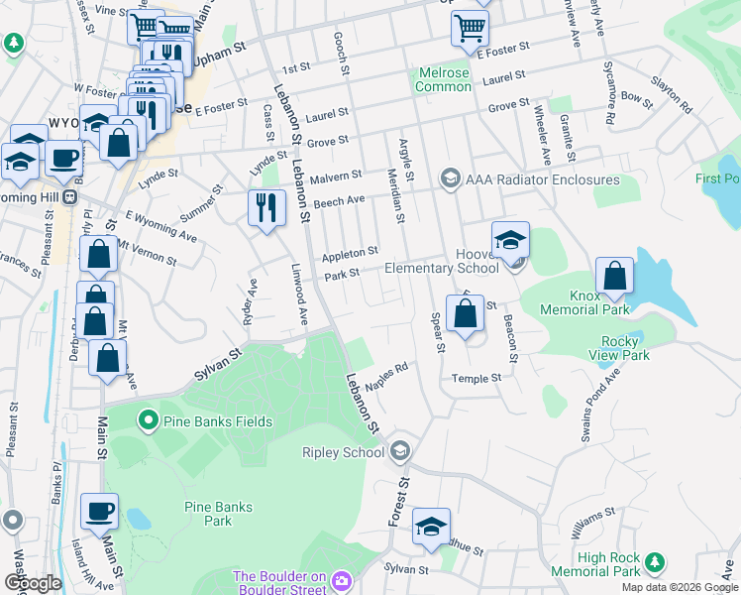
Task: Select the coffee cup marker near Wyoming Hill
Action: tap(63, 159)
